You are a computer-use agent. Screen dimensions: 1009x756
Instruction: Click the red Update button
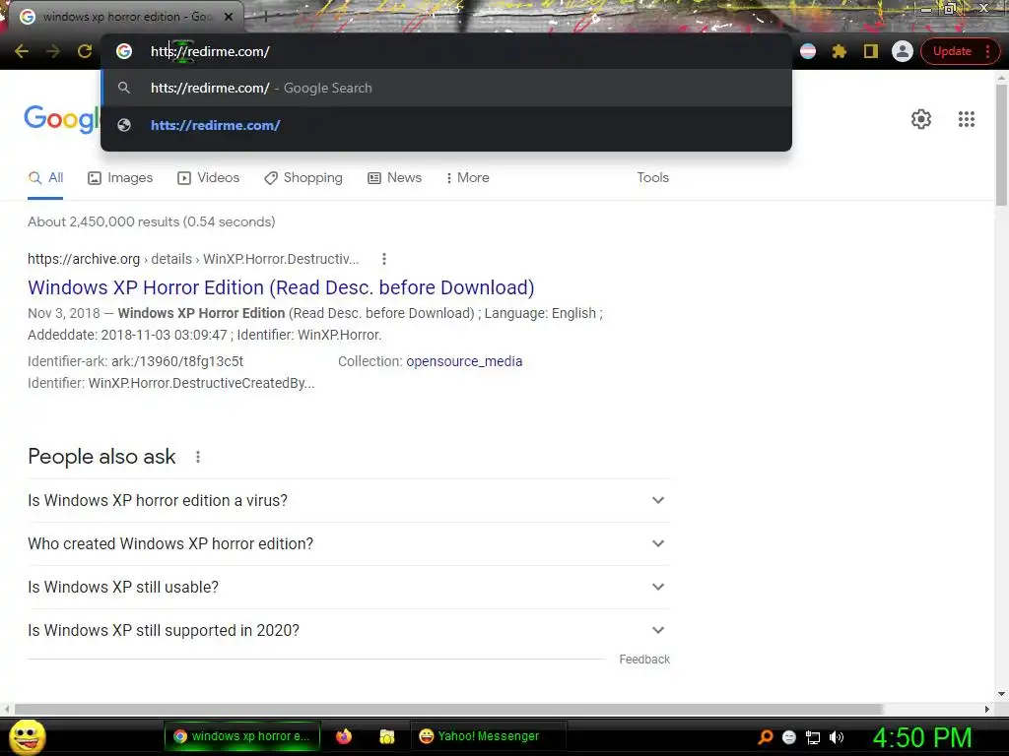pos(960,51)
